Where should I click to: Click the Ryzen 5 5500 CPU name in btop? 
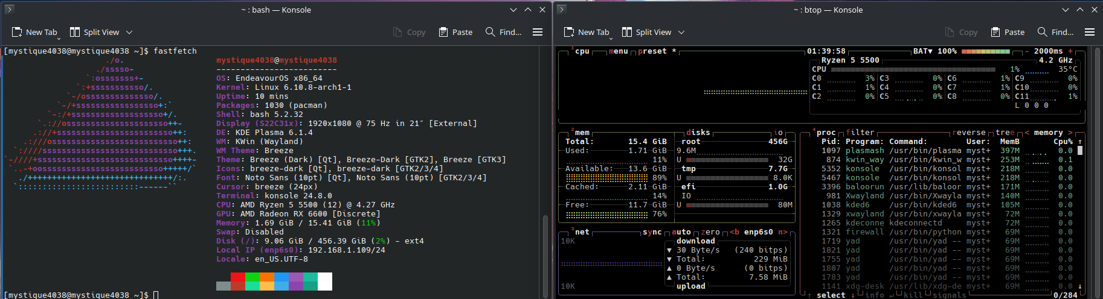851,60
